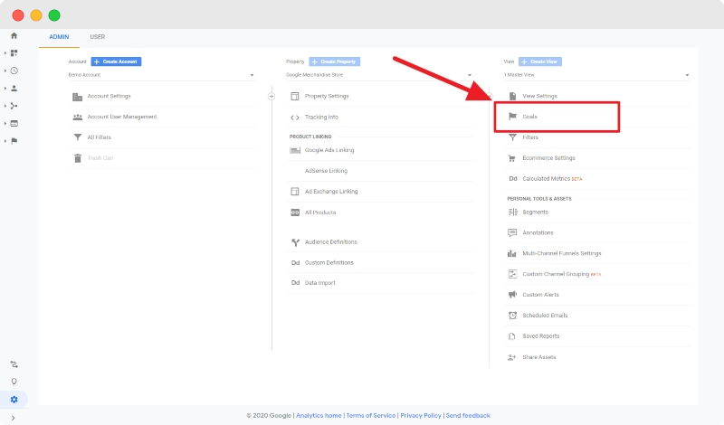Open the Admin gear icon at bottom left
The height and width of the screenshot is (425, 724).
14,400
